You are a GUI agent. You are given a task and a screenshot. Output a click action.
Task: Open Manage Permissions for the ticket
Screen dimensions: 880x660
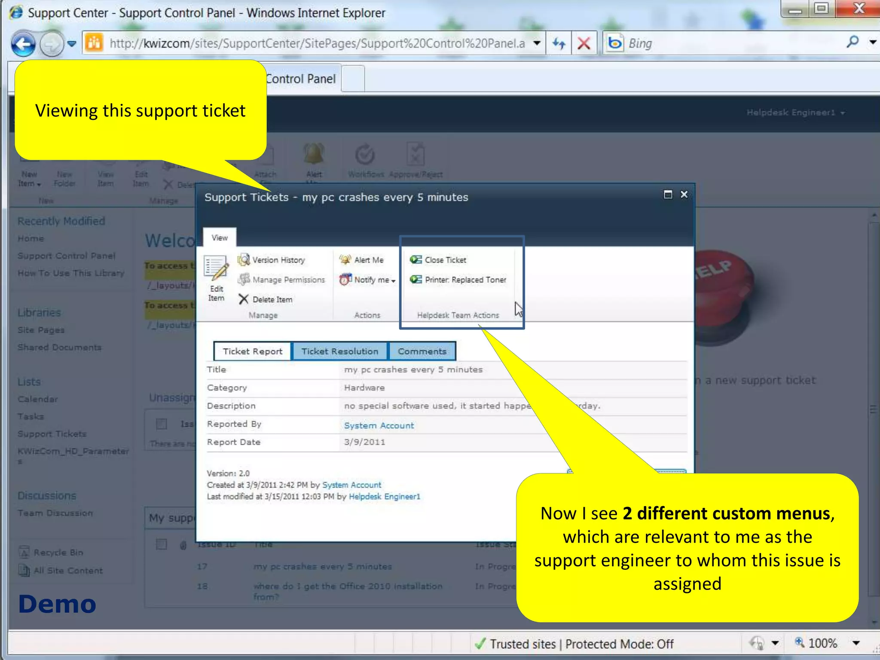click(281, 280)
